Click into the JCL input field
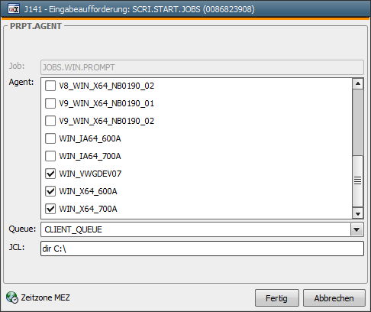The height and width of the screenshot is (312, 371). [202, 249]
